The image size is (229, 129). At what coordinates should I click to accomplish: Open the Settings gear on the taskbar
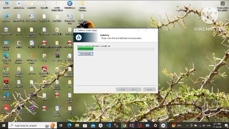155,125
